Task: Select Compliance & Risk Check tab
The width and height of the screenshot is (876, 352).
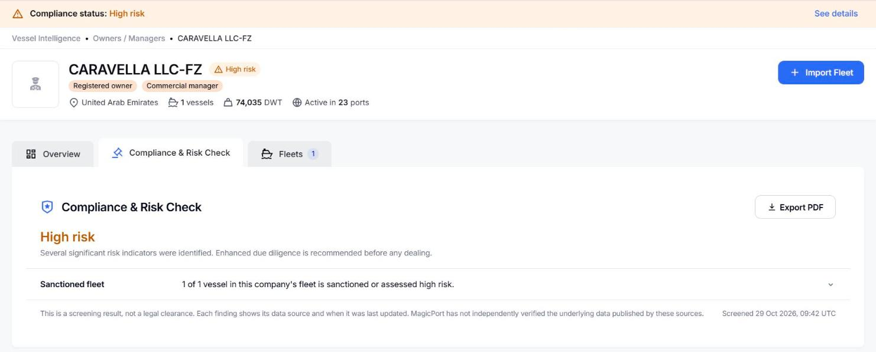Action: (171, 153)
